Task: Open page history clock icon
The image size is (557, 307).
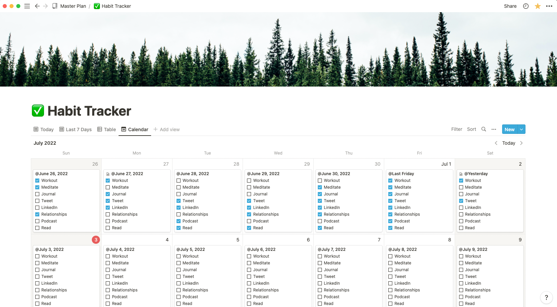Action: click(526, 6)
